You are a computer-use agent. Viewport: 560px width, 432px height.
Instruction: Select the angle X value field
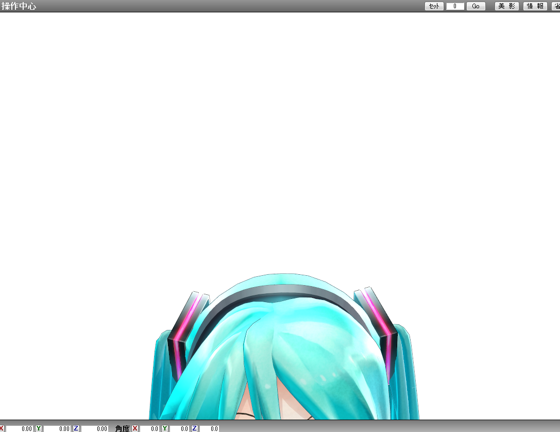coord(149,428)
